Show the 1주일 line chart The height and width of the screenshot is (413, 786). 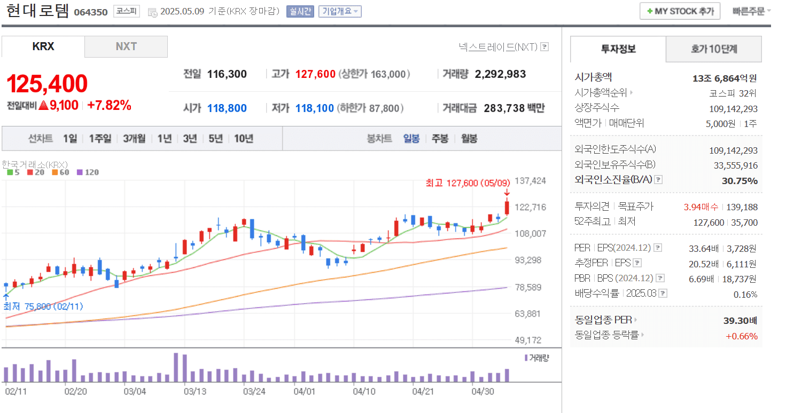point(100,139)
